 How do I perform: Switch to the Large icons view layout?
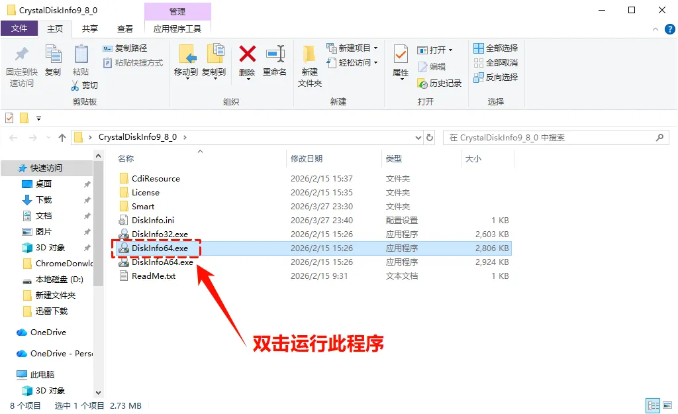[667, 406]
